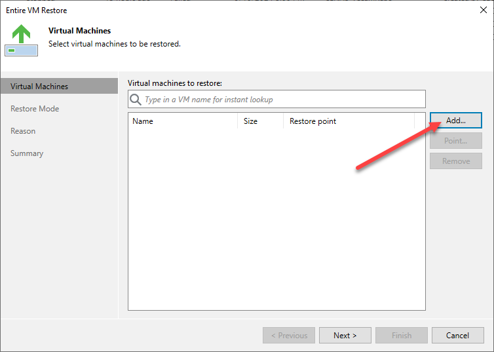
Task: Click the Add... button to add VMs
Action: point(455,121)
